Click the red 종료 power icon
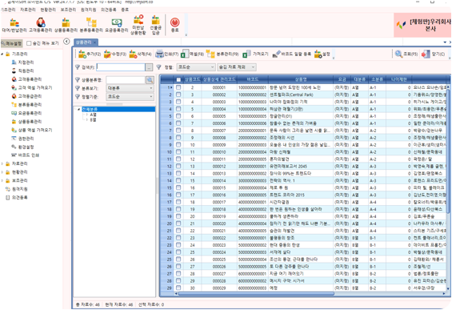This screenshot has width=452, height=310. tap(174, 25)
